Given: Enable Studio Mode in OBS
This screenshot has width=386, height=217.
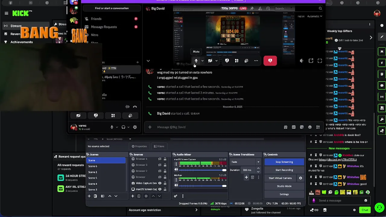Looking at the screenshot, I should coord(284,186).
